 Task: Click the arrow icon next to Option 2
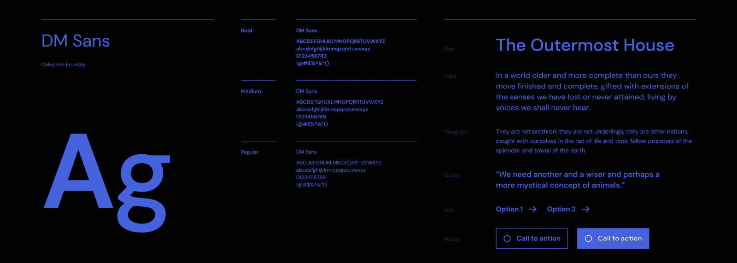(585, 209)
